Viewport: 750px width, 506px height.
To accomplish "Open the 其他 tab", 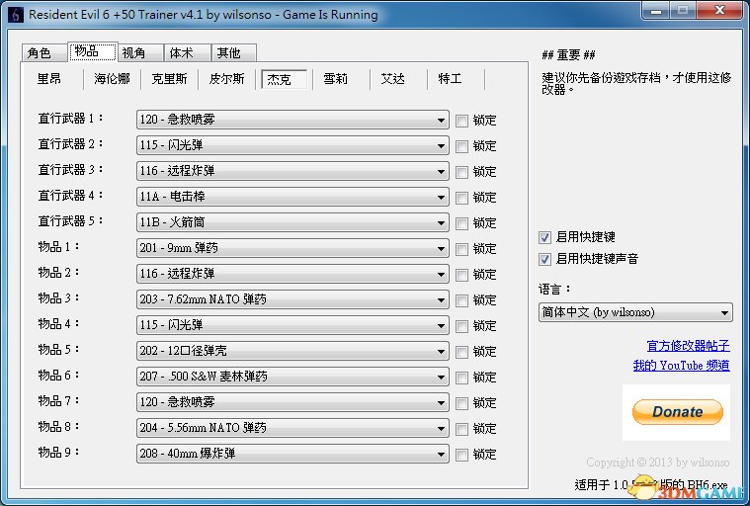I will coord(234,52).
